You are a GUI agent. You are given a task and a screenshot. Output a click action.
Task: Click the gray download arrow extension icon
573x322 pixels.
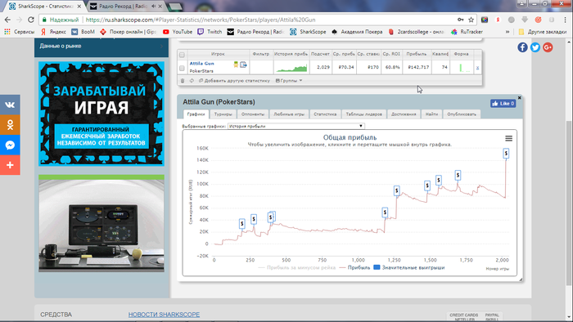coord(525,20)
